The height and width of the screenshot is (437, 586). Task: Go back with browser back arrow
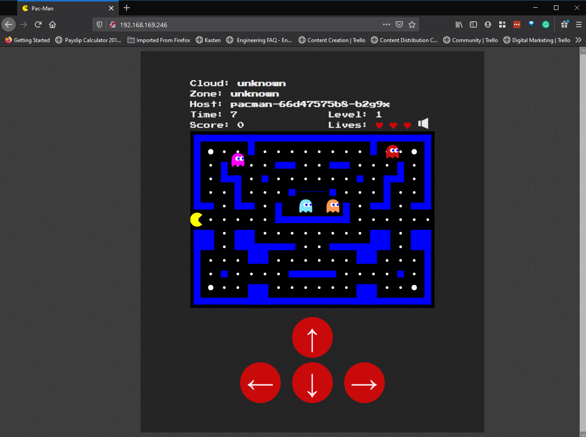point(9,24)
